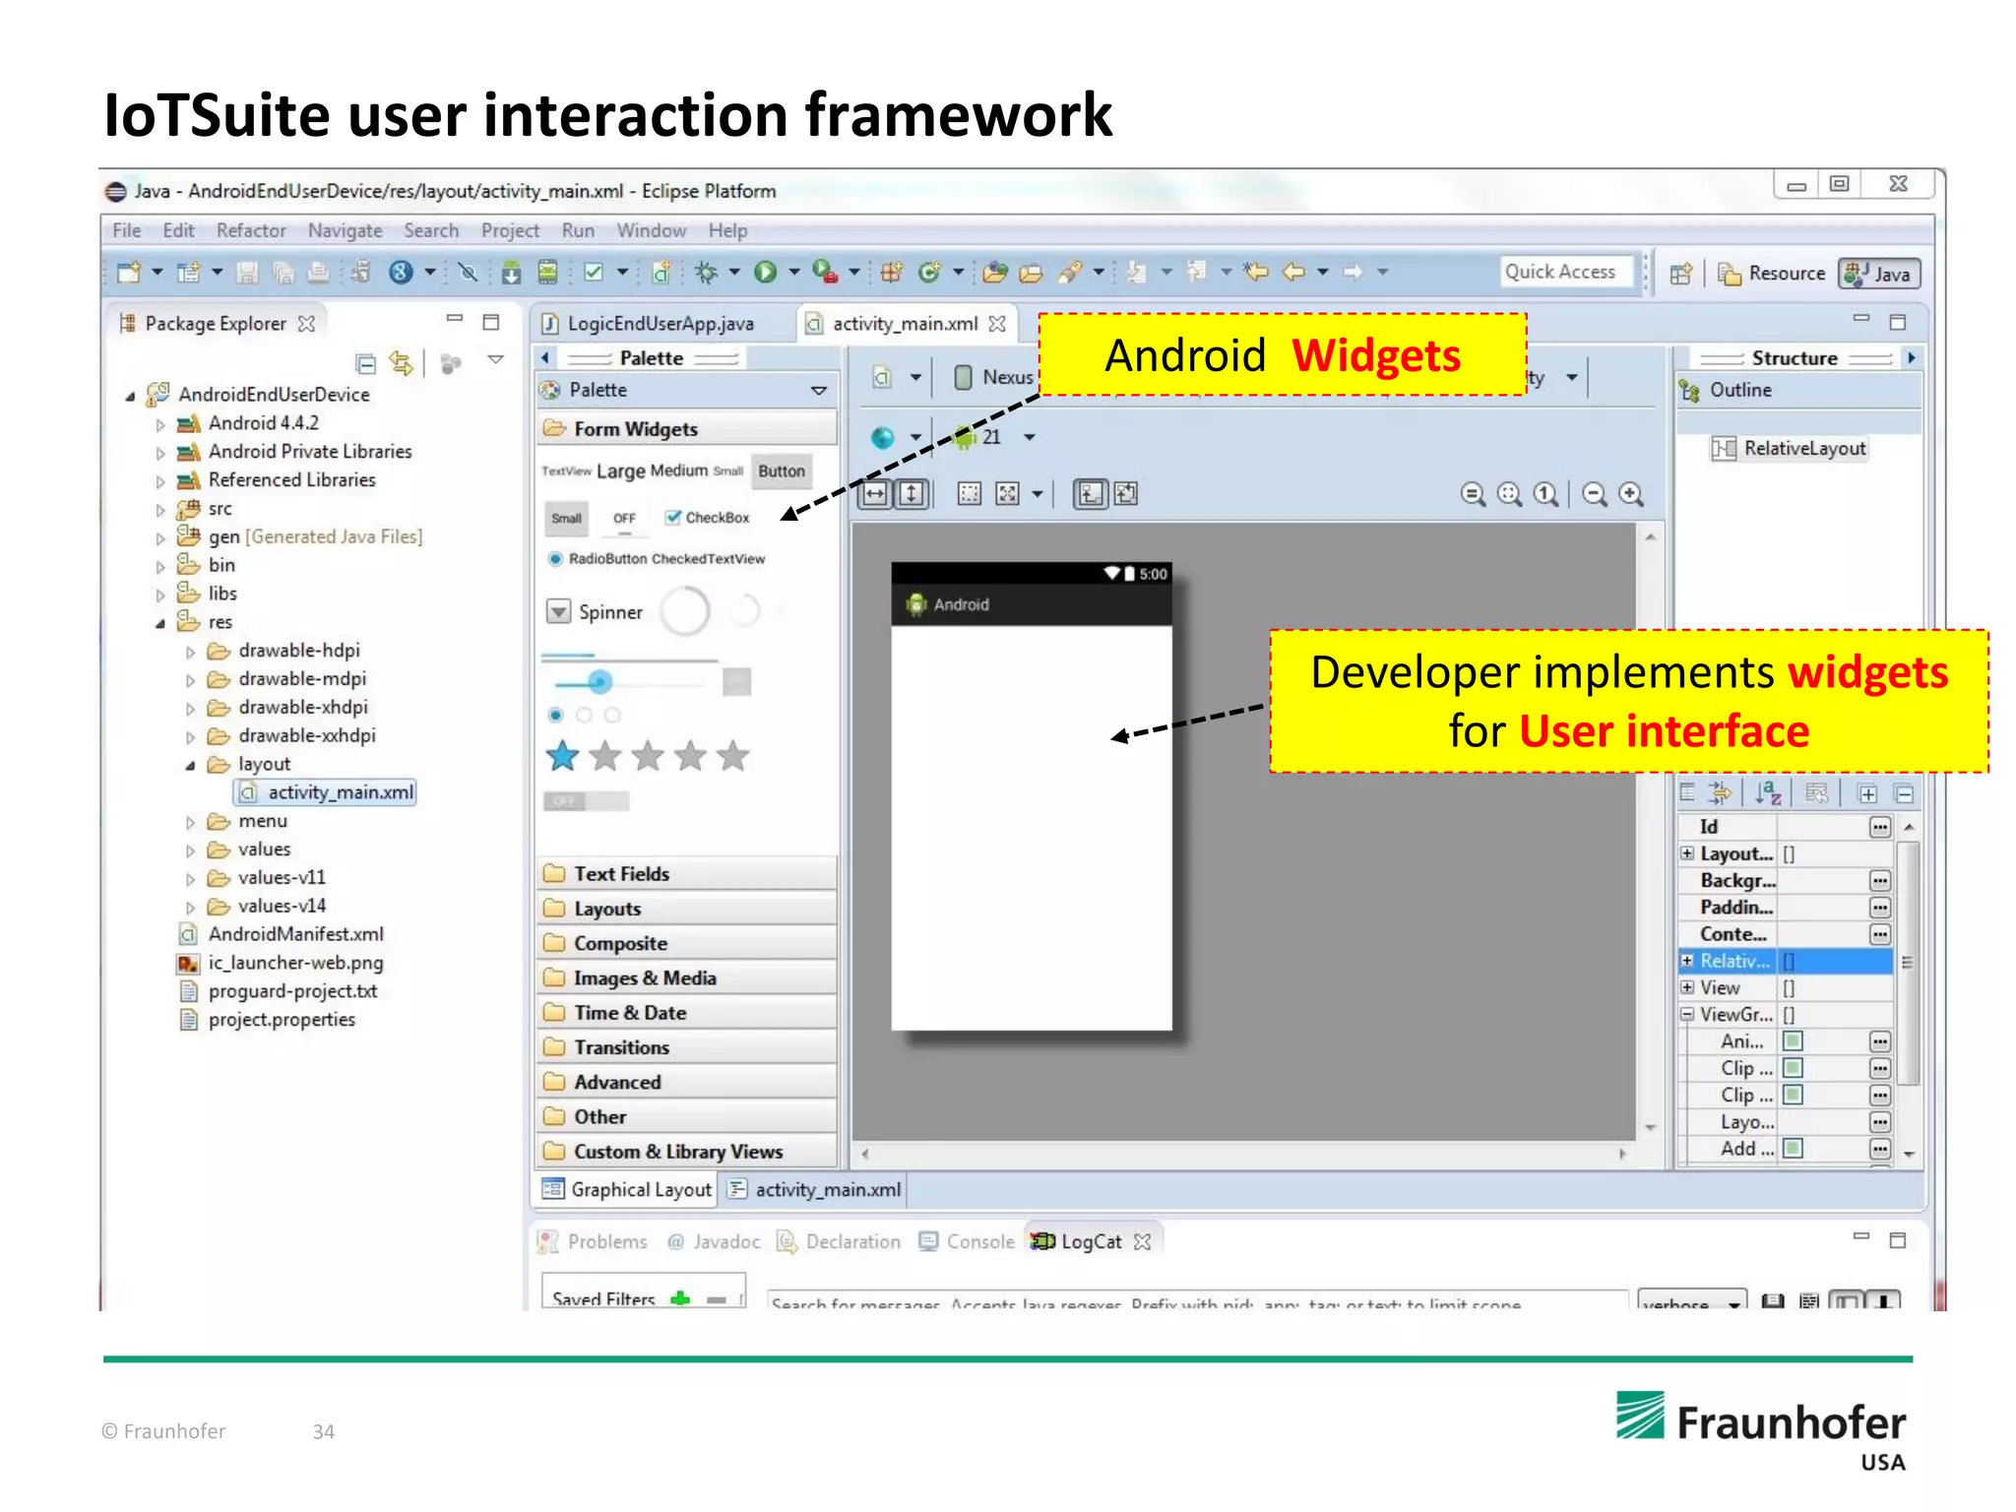This screenshot has width=2016, height=1512.
Task: Click the zoom in magnifier icon
Action: point(1631,494)
